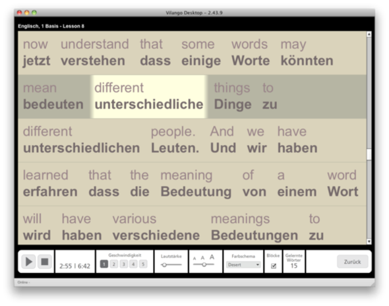
Task: Toggle the Blöcke checkbox
Action: (274, 266)
